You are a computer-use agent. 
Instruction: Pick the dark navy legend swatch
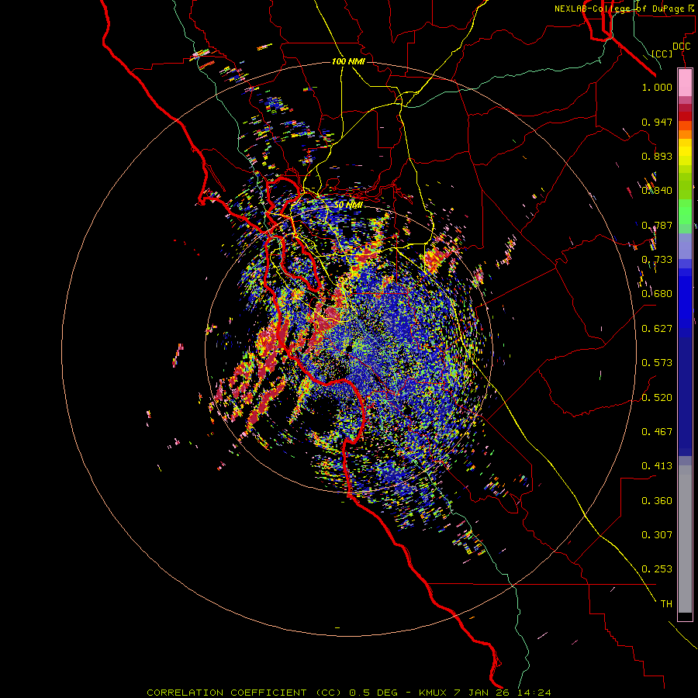(x=685, y=392)
